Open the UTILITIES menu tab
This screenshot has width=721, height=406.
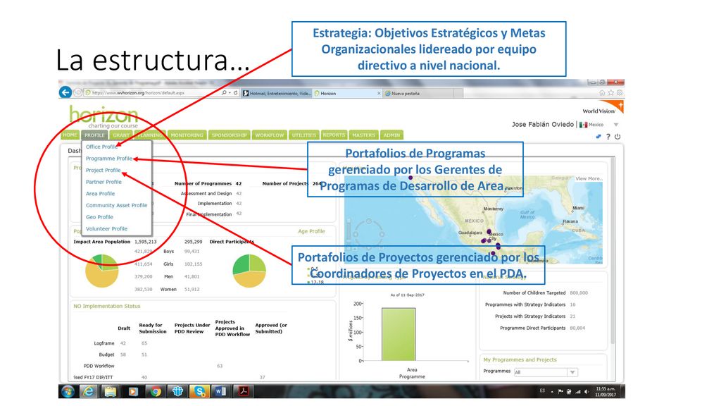(304, 135)
